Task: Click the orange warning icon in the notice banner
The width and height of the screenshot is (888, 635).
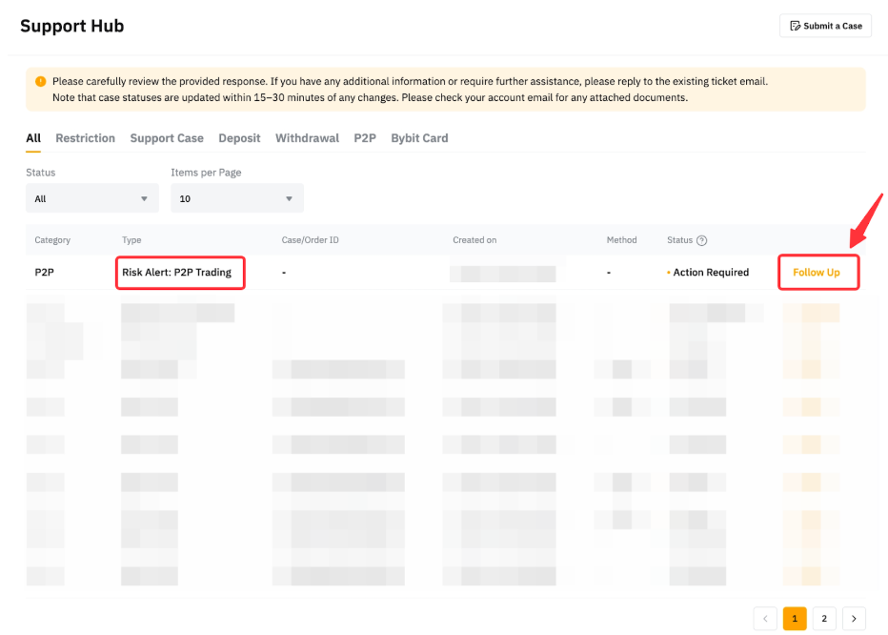Action: click(x=40, y=82)
